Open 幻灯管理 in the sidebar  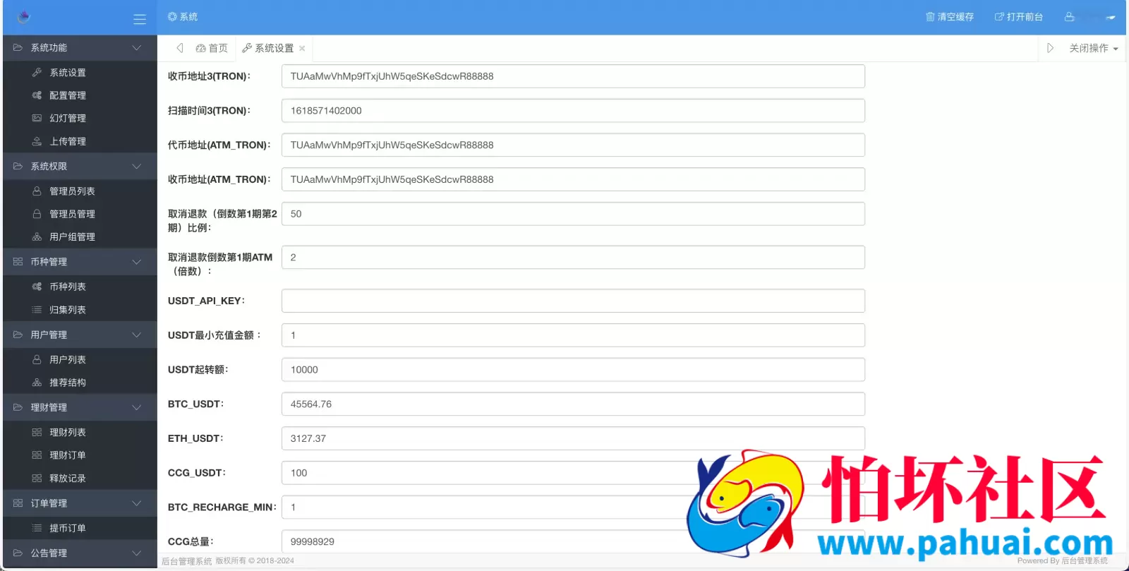[68, 118]
